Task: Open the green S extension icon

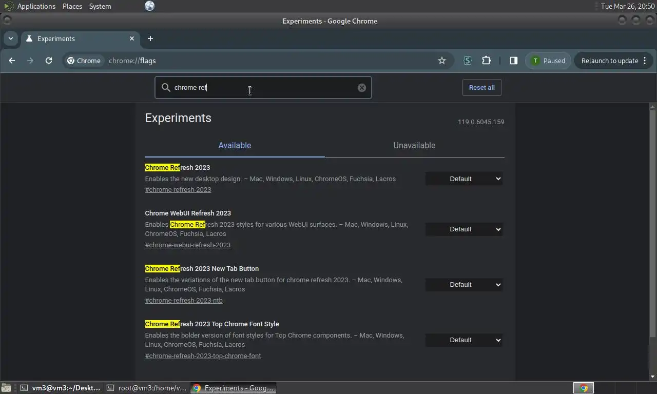Action: [x=467, y=61]
